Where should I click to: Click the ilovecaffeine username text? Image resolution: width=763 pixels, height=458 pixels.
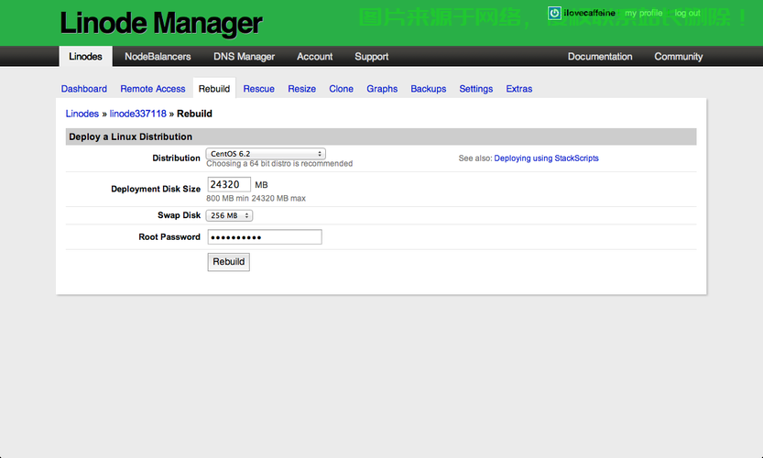point(589,13)
